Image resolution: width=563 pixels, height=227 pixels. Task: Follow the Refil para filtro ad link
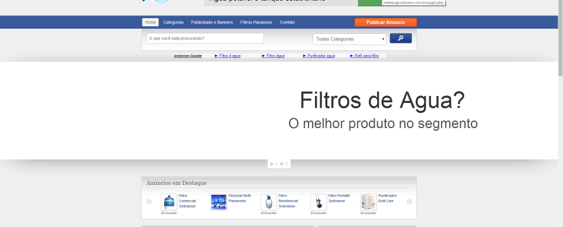click(x=364, y=56)
